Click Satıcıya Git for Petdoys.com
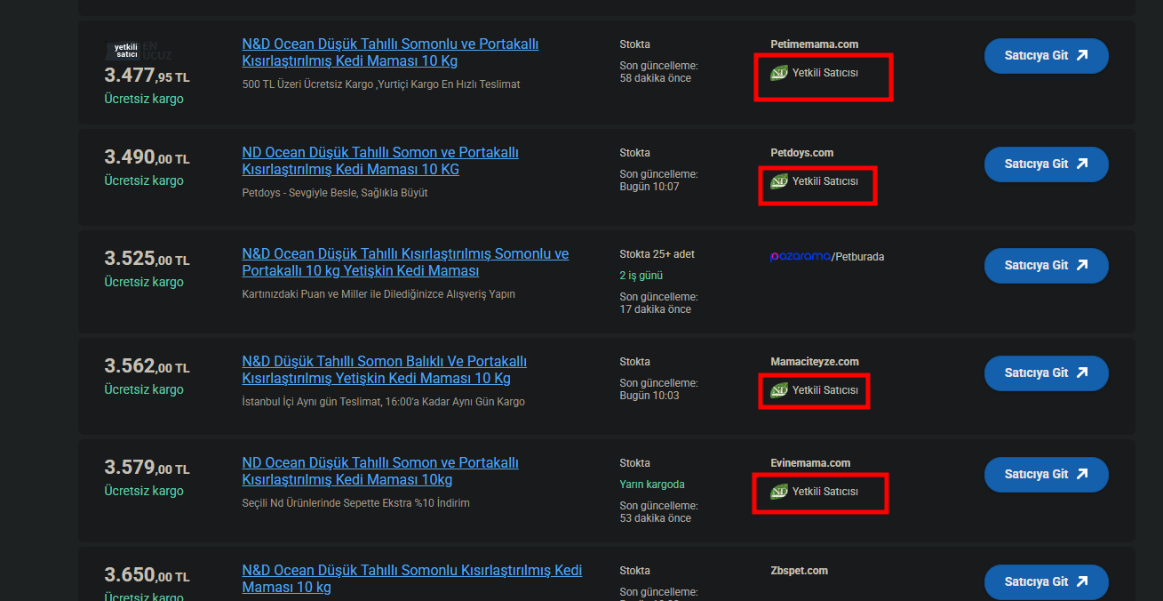The width and height of the screenshot is (1163, 601). point(1047,164)
